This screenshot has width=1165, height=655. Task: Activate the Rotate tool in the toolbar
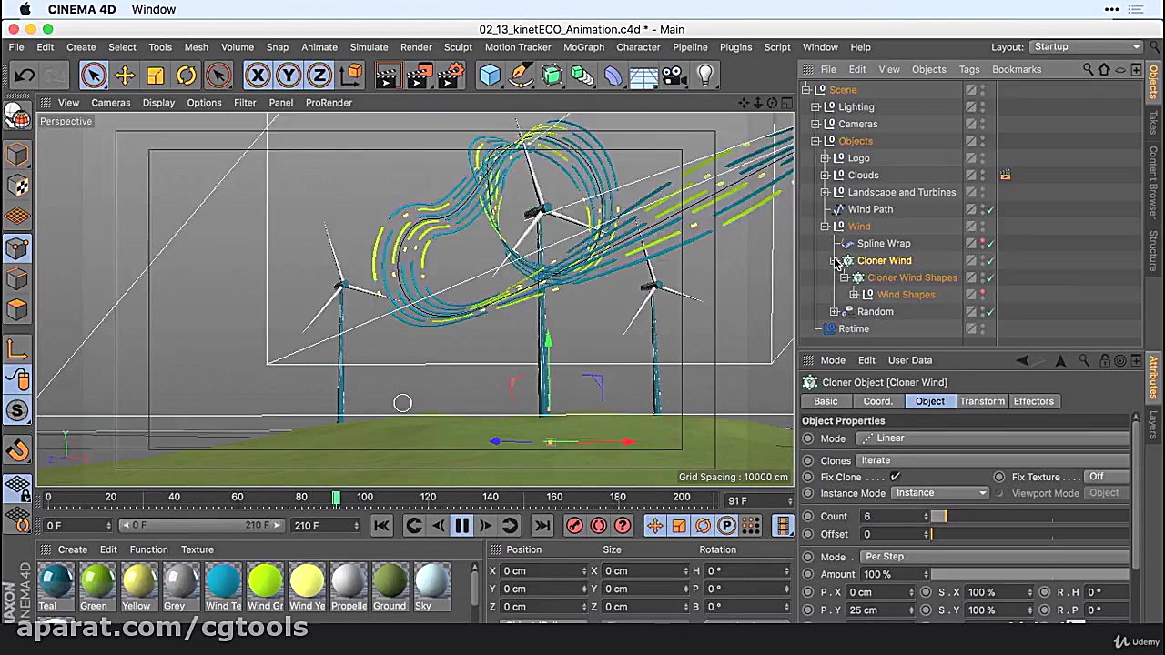[x=186, y=76]
